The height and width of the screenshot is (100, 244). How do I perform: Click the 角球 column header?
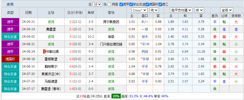coord(91,12)
